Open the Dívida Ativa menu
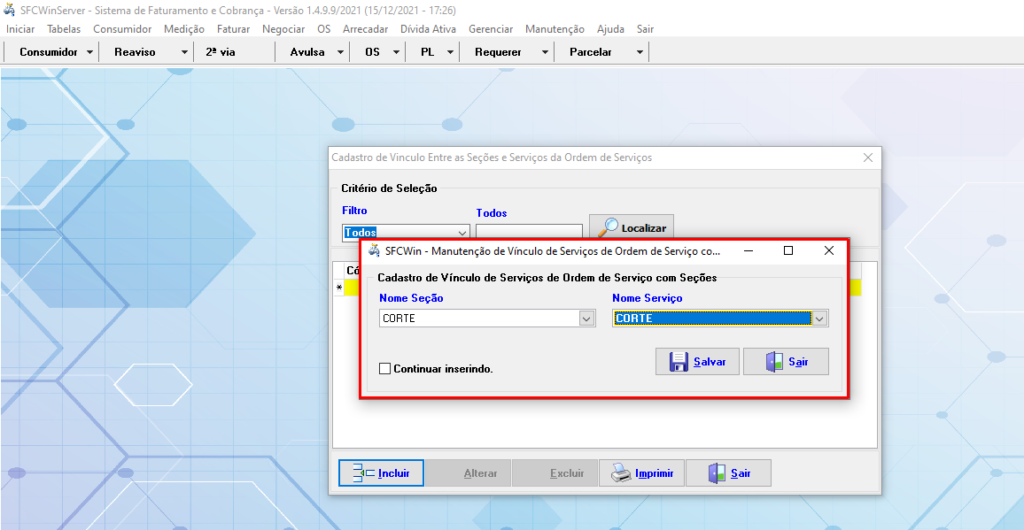This screenshot has height=530, width=1024. click(x=428, y=29)
